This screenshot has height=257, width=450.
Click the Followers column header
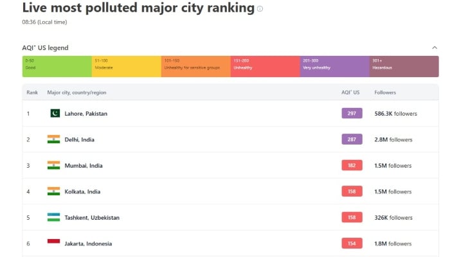coord(385,93)
